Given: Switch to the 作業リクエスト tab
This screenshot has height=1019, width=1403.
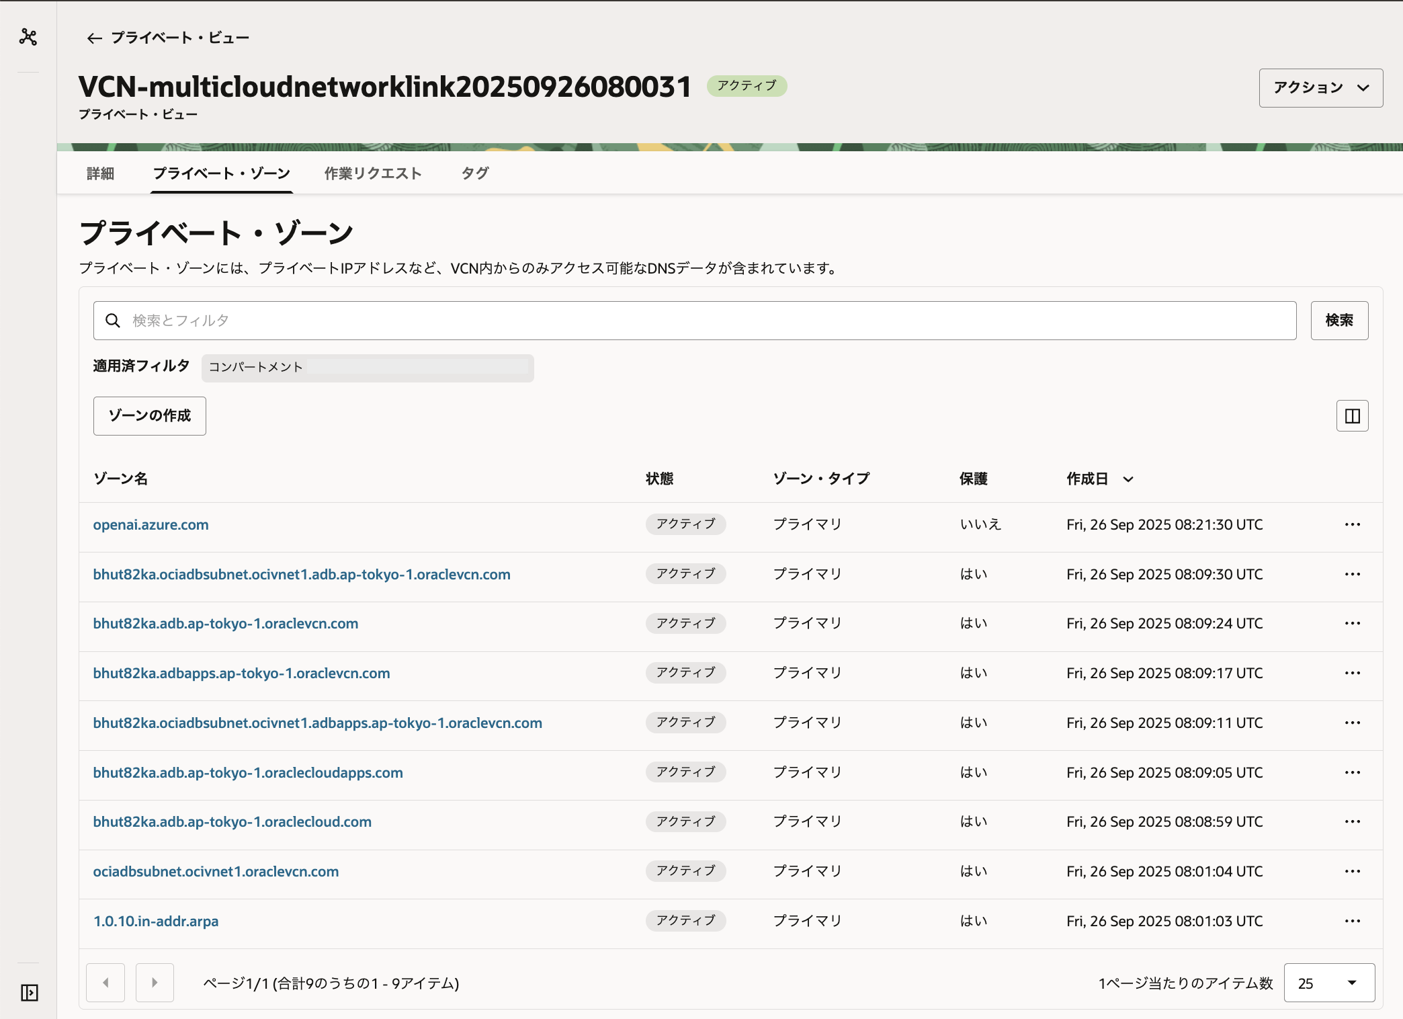Looking at the screenshot, I should (373, 174).
